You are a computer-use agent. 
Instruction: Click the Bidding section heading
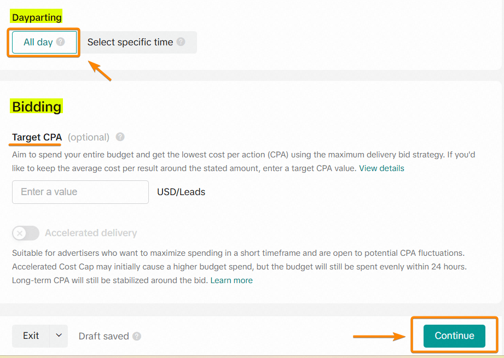37,106
